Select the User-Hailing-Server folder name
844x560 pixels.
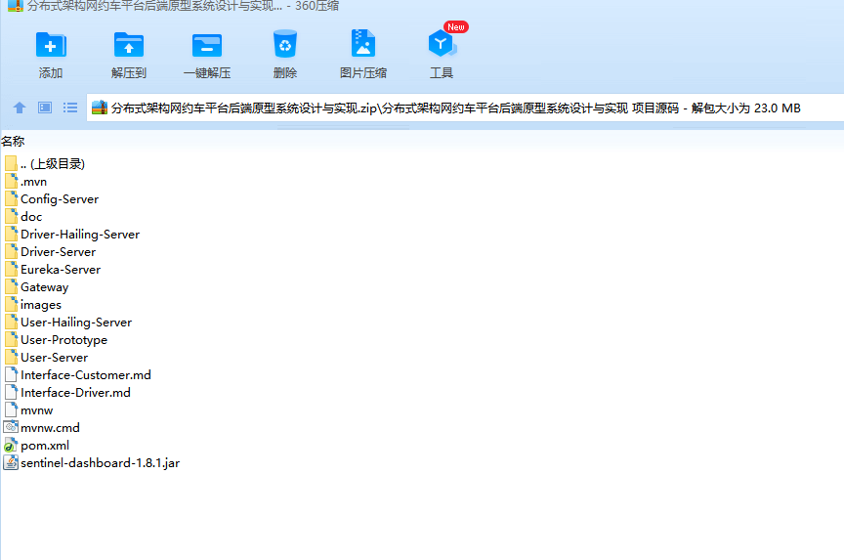click(x=76, y=322)
